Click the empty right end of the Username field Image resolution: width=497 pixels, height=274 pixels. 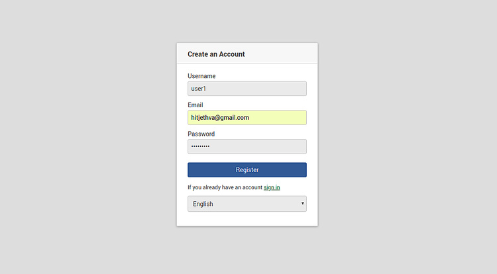click(292, 89)
